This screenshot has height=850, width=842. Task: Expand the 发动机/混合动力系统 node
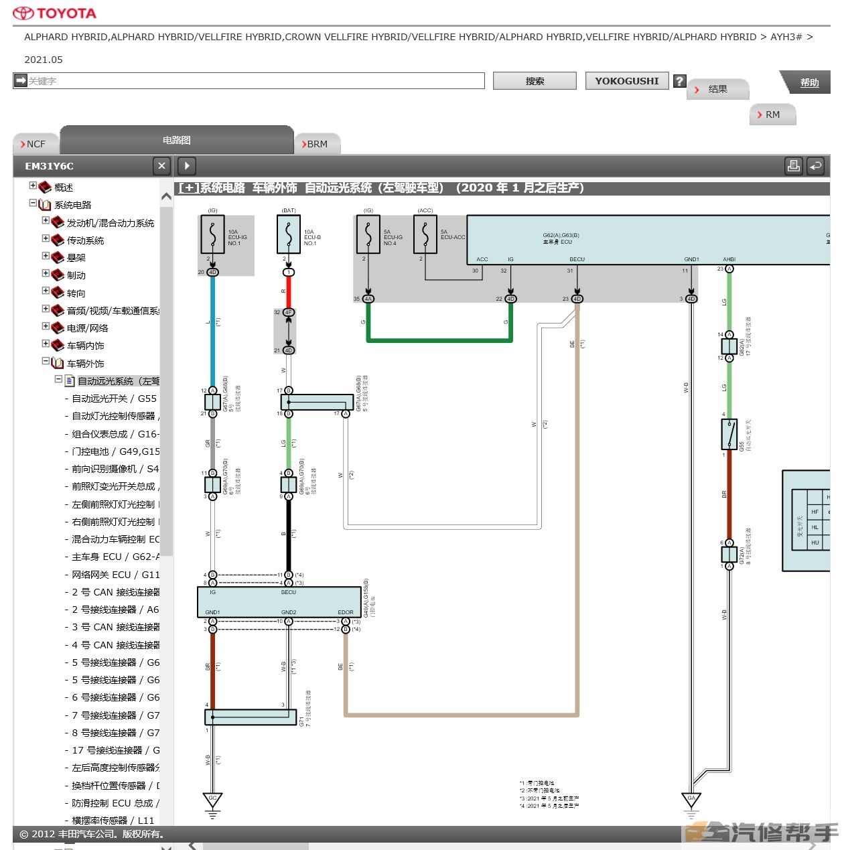point(46,220)
